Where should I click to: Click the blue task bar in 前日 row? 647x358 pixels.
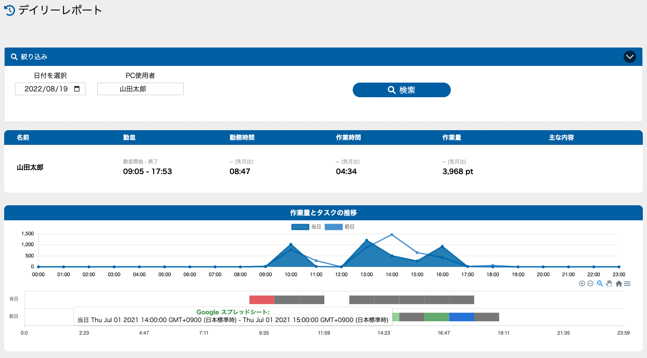(x=462, y=317)
